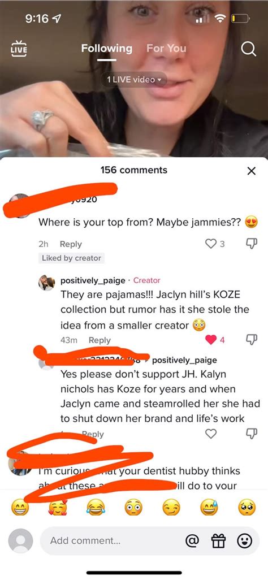Reply to the 2h-old jammies comment

click(71, 244)
